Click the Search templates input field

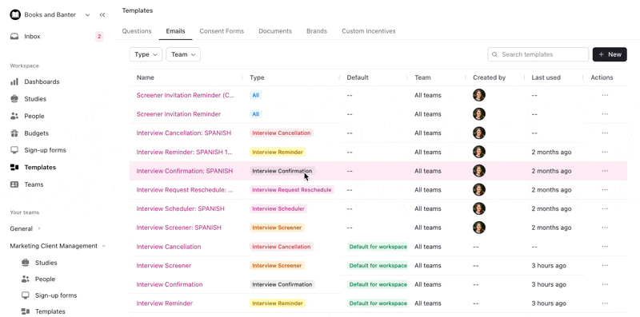(538, 54)
